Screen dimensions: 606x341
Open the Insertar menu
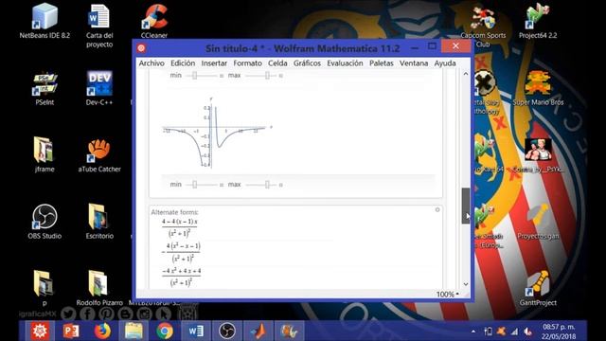point(214,63)
